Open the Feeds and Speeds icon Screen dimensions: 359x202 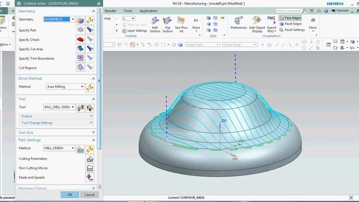click(x=90, y=177)
